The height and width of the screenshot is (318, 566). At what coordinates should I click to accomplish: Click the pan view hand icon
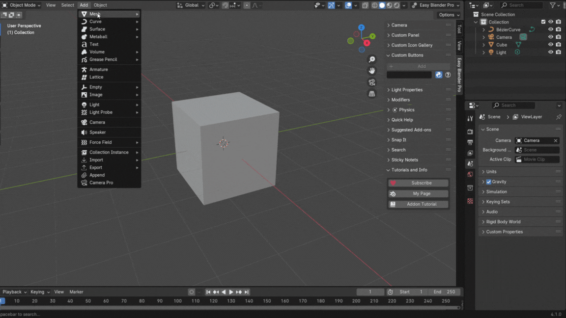(372, 71)
